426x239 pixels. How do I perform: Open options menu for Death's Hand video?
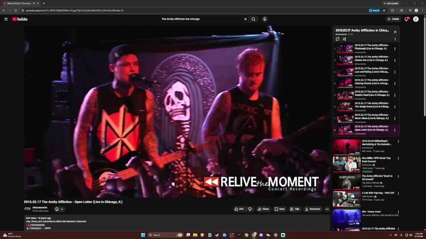pyautogui.click(x=395, y=95)
